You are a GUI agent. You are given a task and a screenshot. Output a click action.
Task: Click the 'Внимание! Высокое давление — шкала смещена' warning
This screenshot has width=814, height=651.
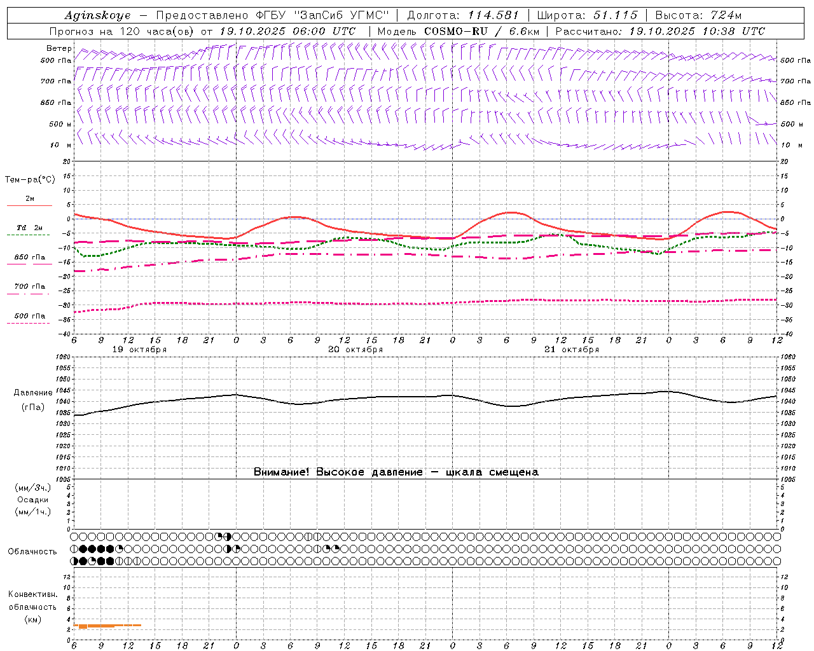396,472
